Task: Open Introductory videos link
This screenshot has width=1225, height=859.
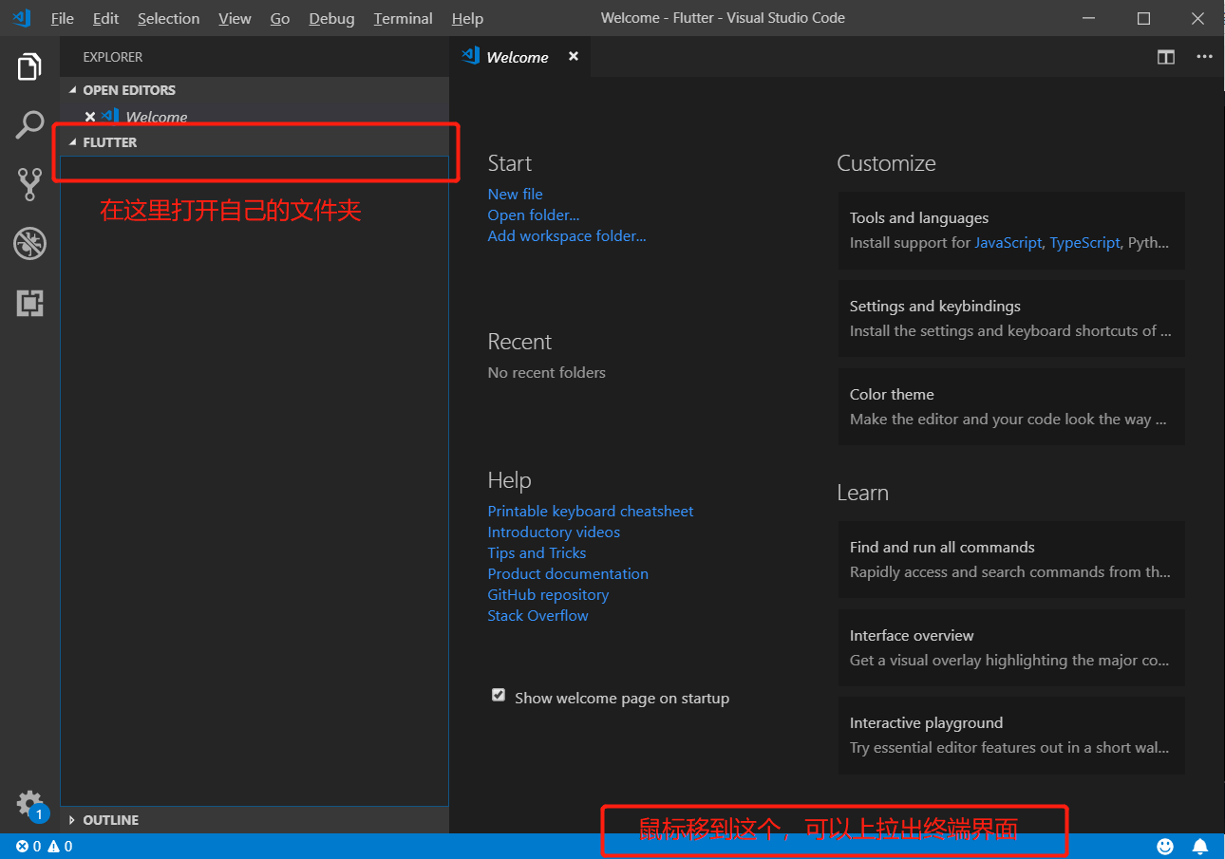Action: coord(554,532)
